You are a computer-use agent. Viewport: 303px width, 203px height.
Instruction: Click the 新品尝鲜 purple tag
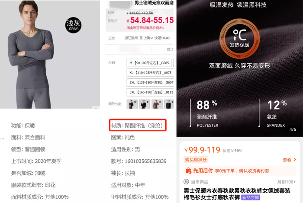(x=251, y=197)
